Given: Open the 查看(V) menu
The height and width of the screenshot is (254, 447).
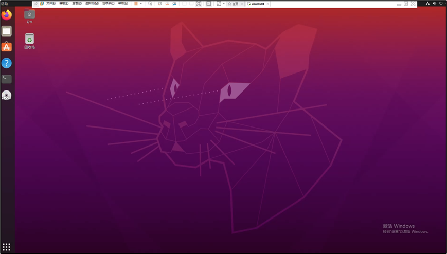Looking at the screenshot, I should point(77,4).
